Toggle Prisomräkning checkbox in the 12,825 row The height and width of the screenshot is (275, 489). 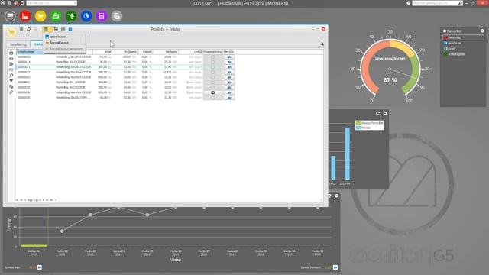point(212,72)
